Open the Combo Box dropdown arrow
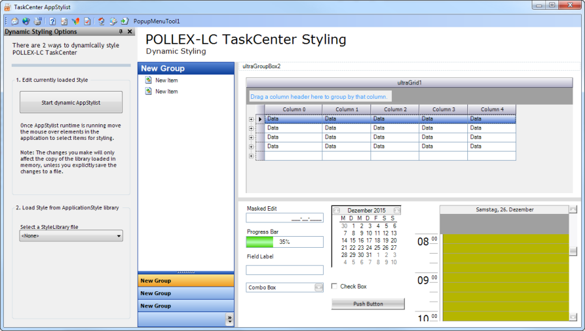This screenshot has width=585, height=331. tap(318, 287)
